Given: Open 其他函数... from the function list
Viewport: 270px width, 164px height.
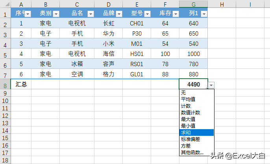Looking at the screenshot, I should (196, 152).
